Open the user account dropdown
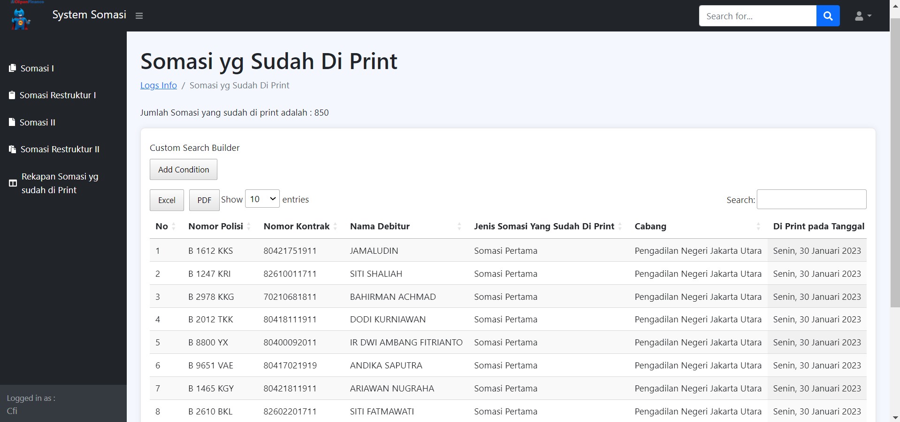The image size is (900, 422). pyautogui.click(x=863, y=16)
